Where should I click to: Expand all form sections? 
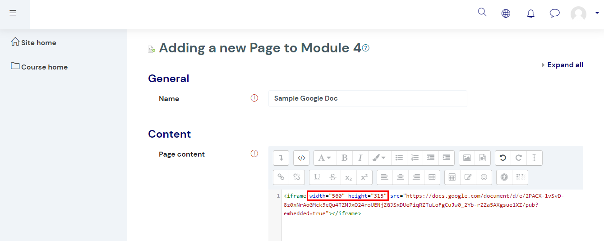pyautogui.click(x=562, y=65)
